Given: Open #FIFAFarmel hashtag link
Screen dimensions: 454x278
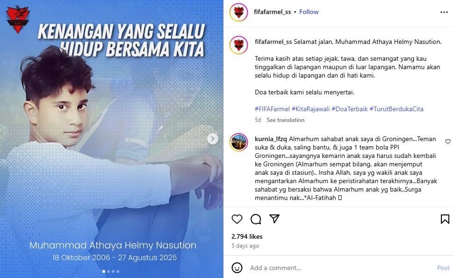Looking at the screenshot, I should [272, 109].
